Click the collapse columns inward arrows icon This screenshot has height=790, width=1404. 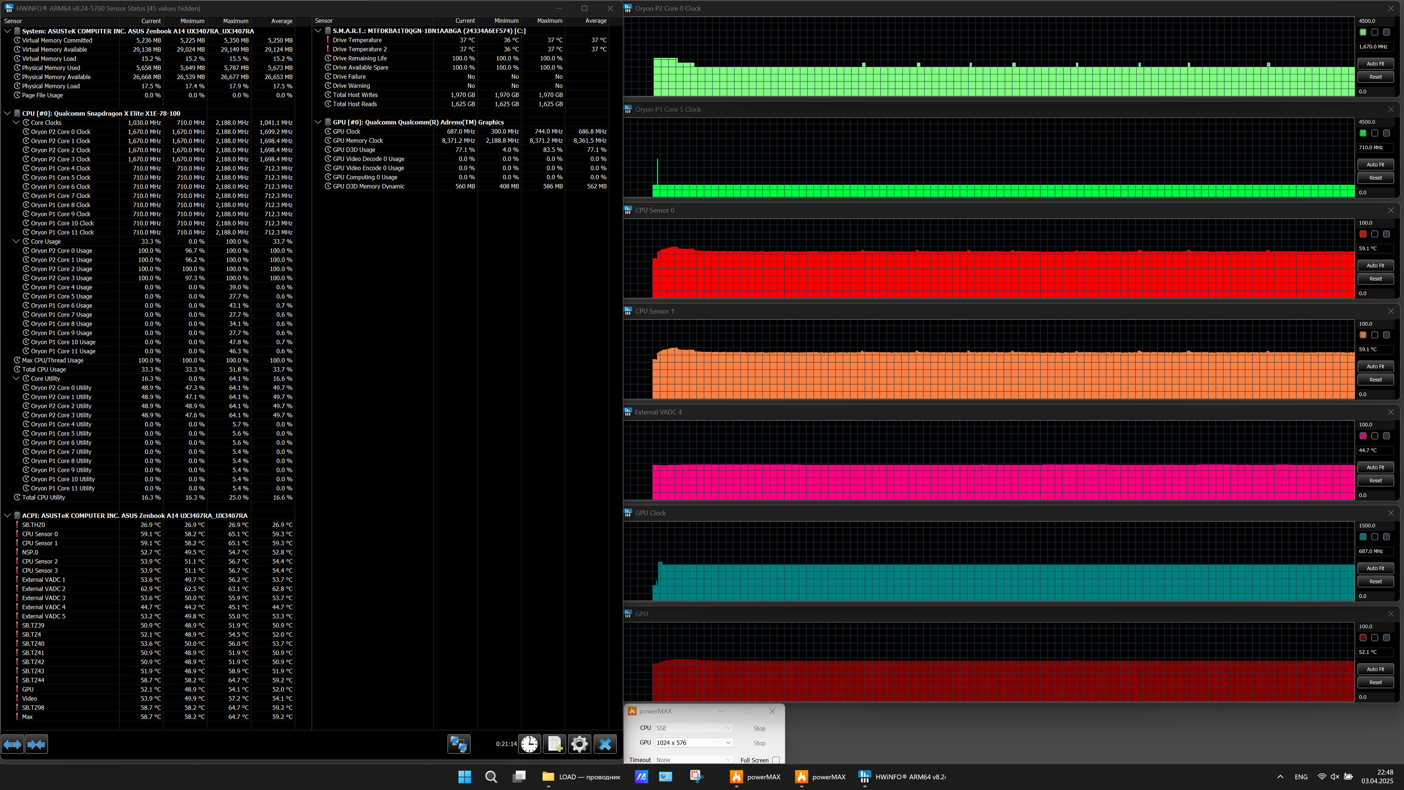(x=37, y=744)
